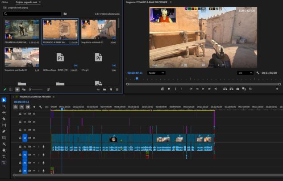Select the Razor tool in the toolbar

(x=4, y=119)
